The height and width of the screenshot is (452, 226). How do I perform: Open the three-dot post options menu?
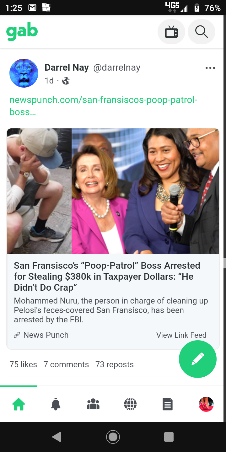coord(210,68)
